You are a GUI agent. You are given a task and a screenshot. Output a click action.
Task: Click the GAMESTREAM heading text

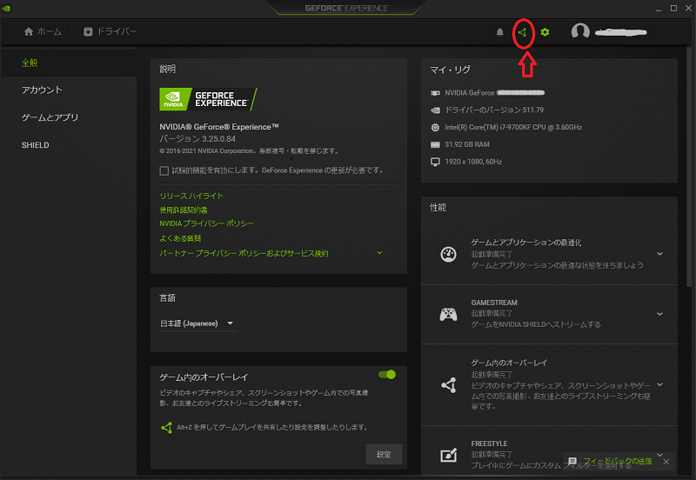[x=494, y=303]
